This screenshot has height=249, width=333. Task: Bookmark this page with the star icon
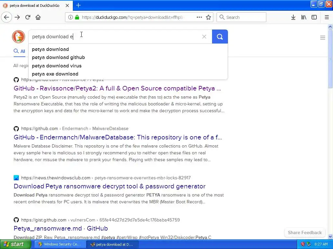point(208,17)
